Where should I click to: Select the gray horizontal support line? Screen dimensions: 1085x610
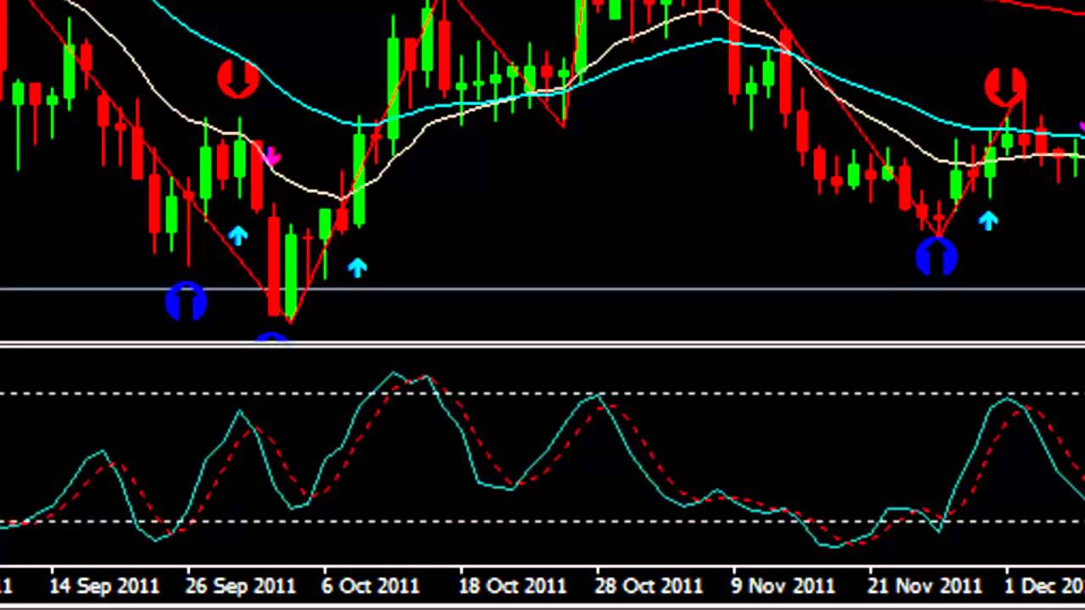[593, 290]
